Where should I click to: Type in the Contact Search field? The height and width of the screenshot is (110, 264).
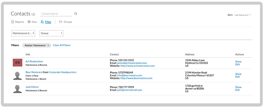pyautogui.click(x=56, y=14)
